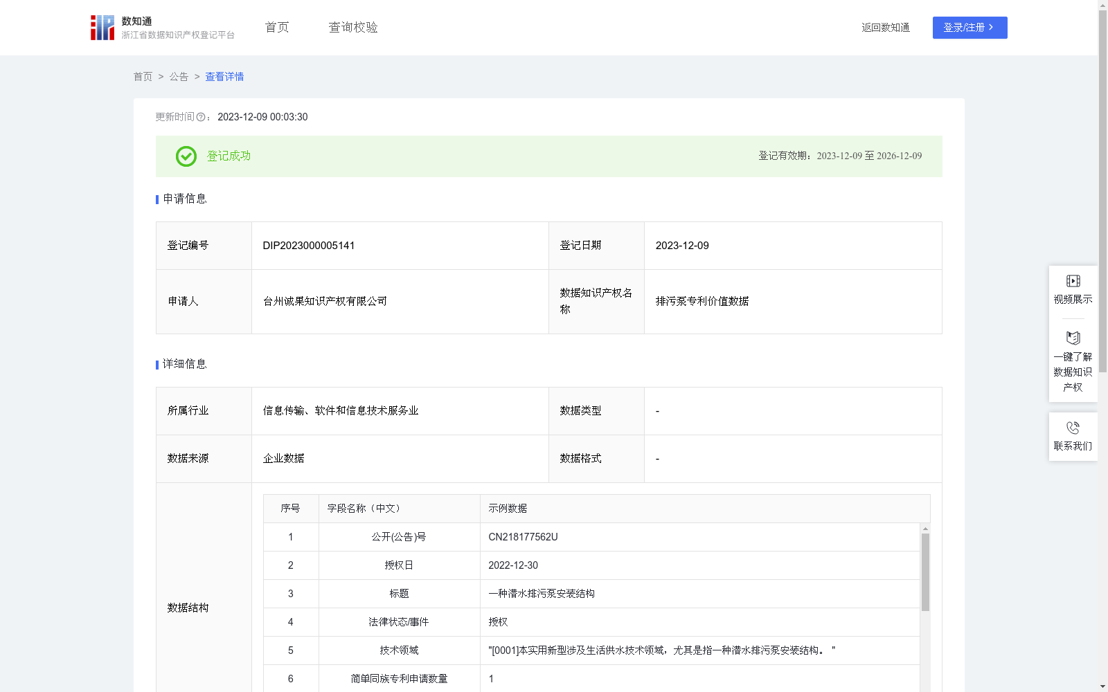1108x692 pixels.
Task: Click the 数据类型 label cell
Action: [x=596, y=411]
